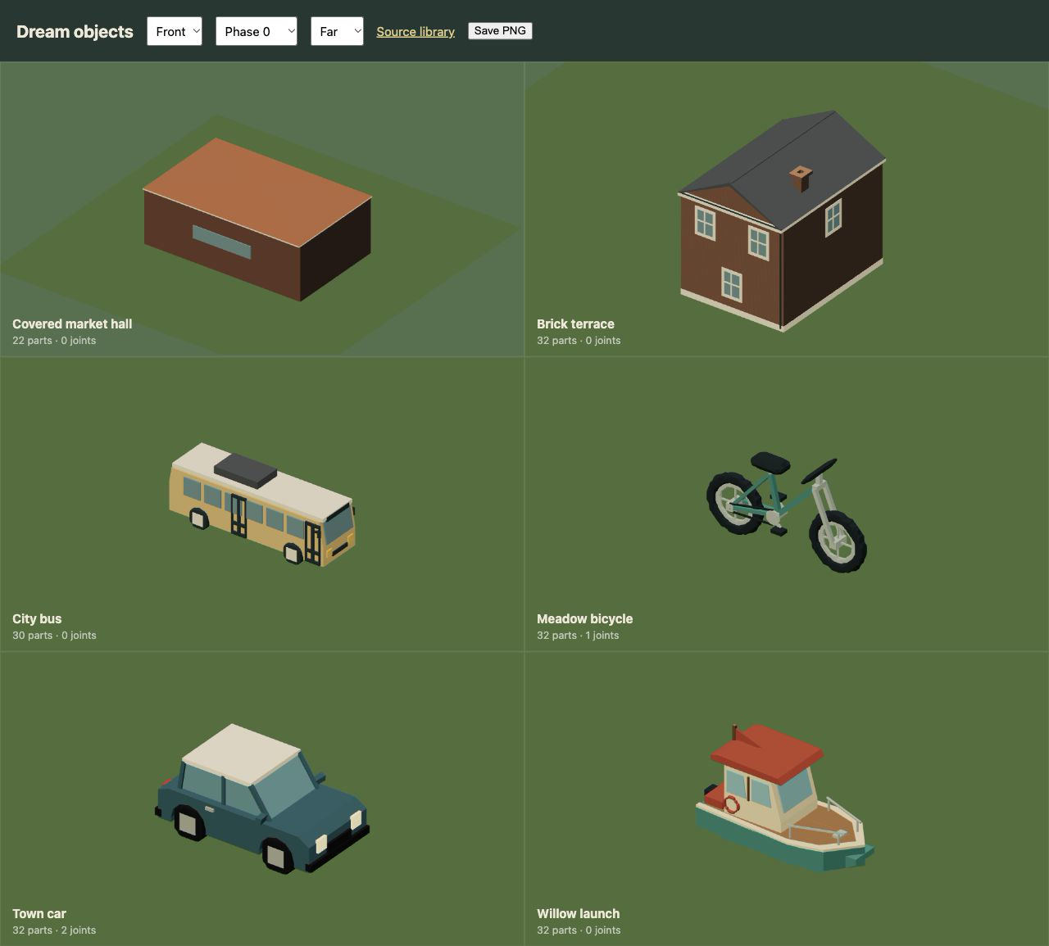Click the 32 parts · 1 joints text
Screen dimensions: 1049x946
[578, 636]
